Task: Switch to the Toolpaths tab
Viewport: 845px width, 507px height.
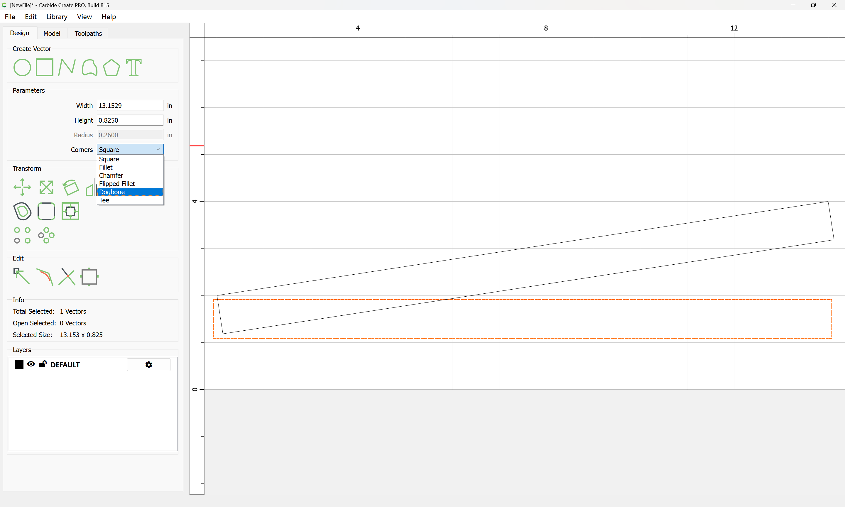Action: [x=88, y=33]
